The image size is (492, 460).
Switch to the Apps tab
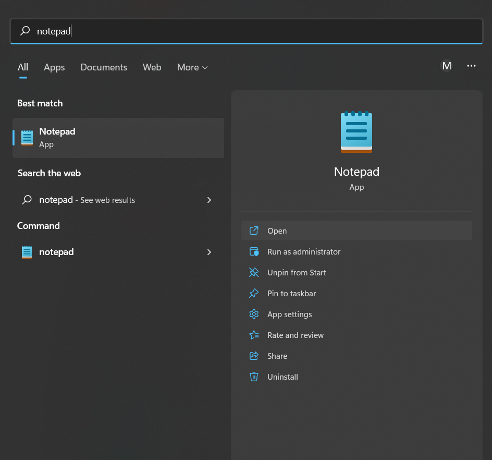[54, 67]
